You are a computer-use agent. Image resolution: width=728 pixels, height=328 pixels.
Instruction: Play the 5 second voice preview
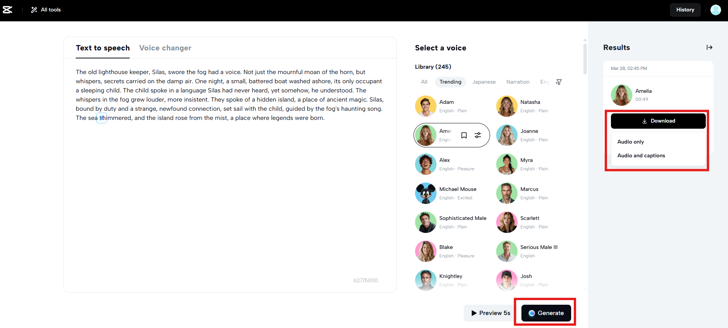point(491,313)
